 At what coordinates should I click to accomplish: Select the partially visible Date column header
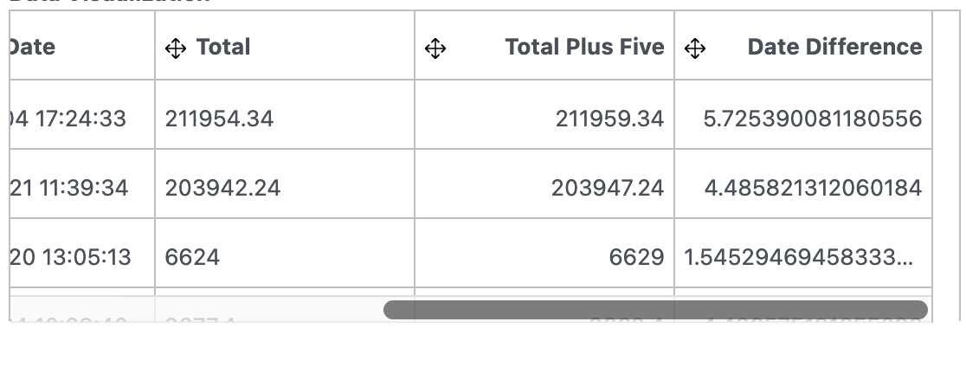tap(82, 46)
